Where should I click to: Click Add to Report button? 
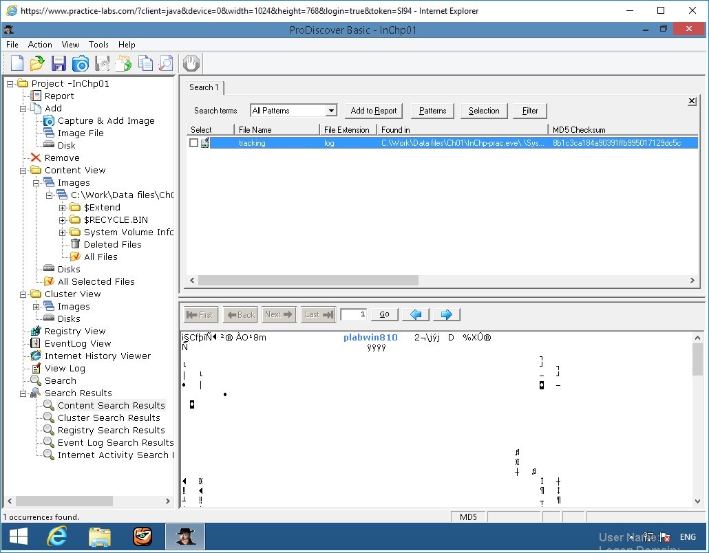coord(374,111)
